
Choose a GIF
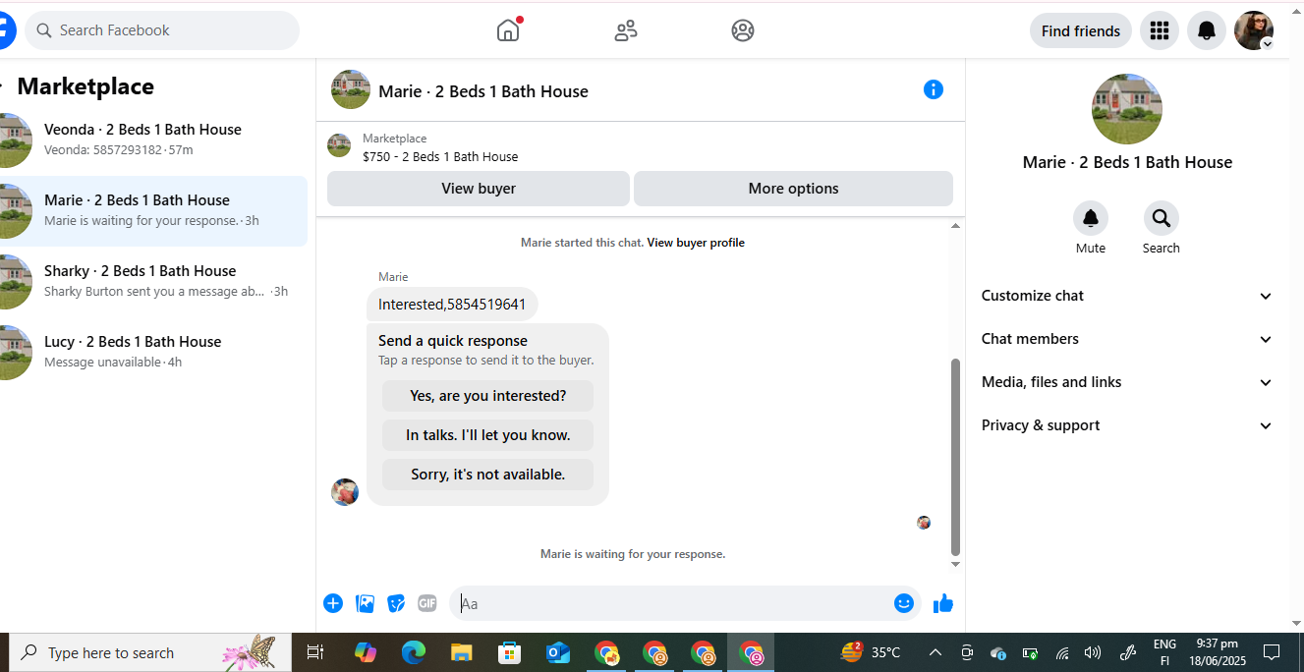(x=426, y=603)
